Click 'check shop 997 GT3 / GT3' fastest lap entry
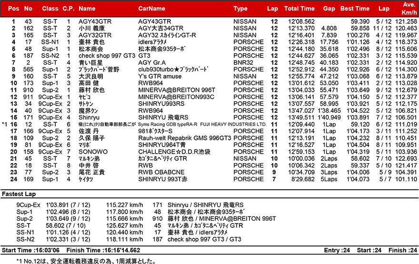This screenshot has height=264, width=419. (204, 239)
